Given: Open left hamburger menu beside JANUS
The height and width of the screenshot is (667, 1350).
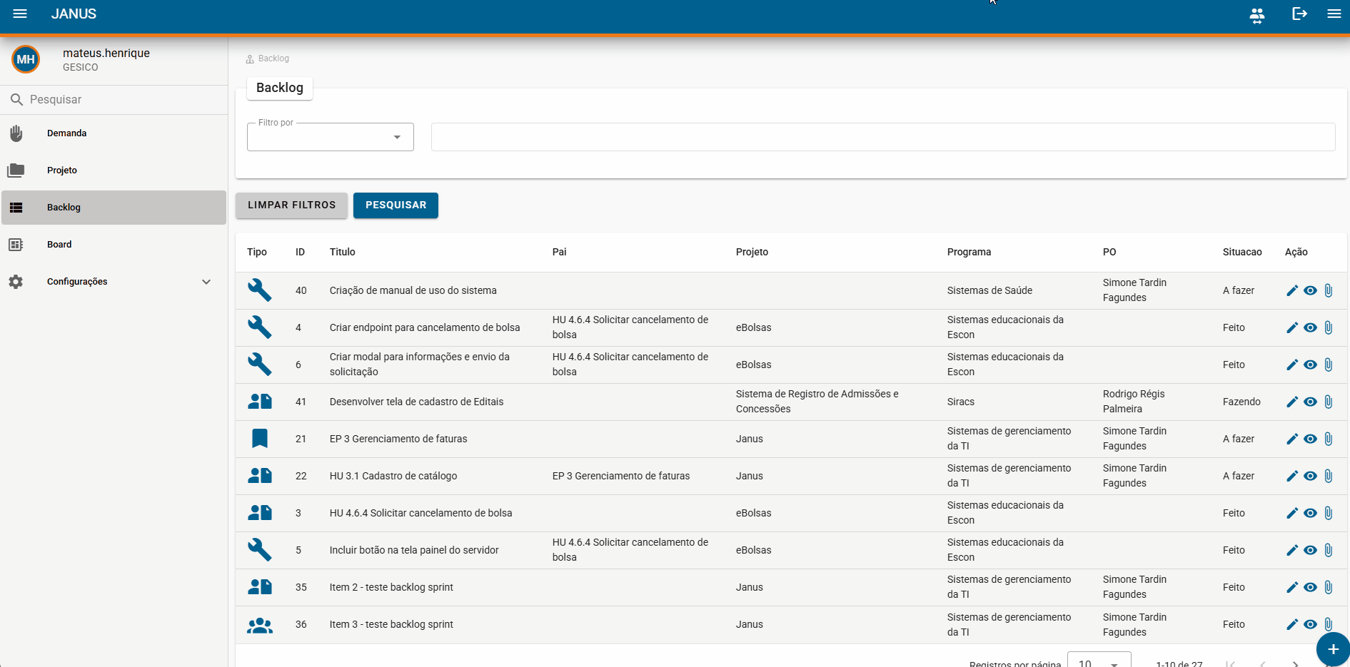Looking at the screenshot, I should 20,14.
